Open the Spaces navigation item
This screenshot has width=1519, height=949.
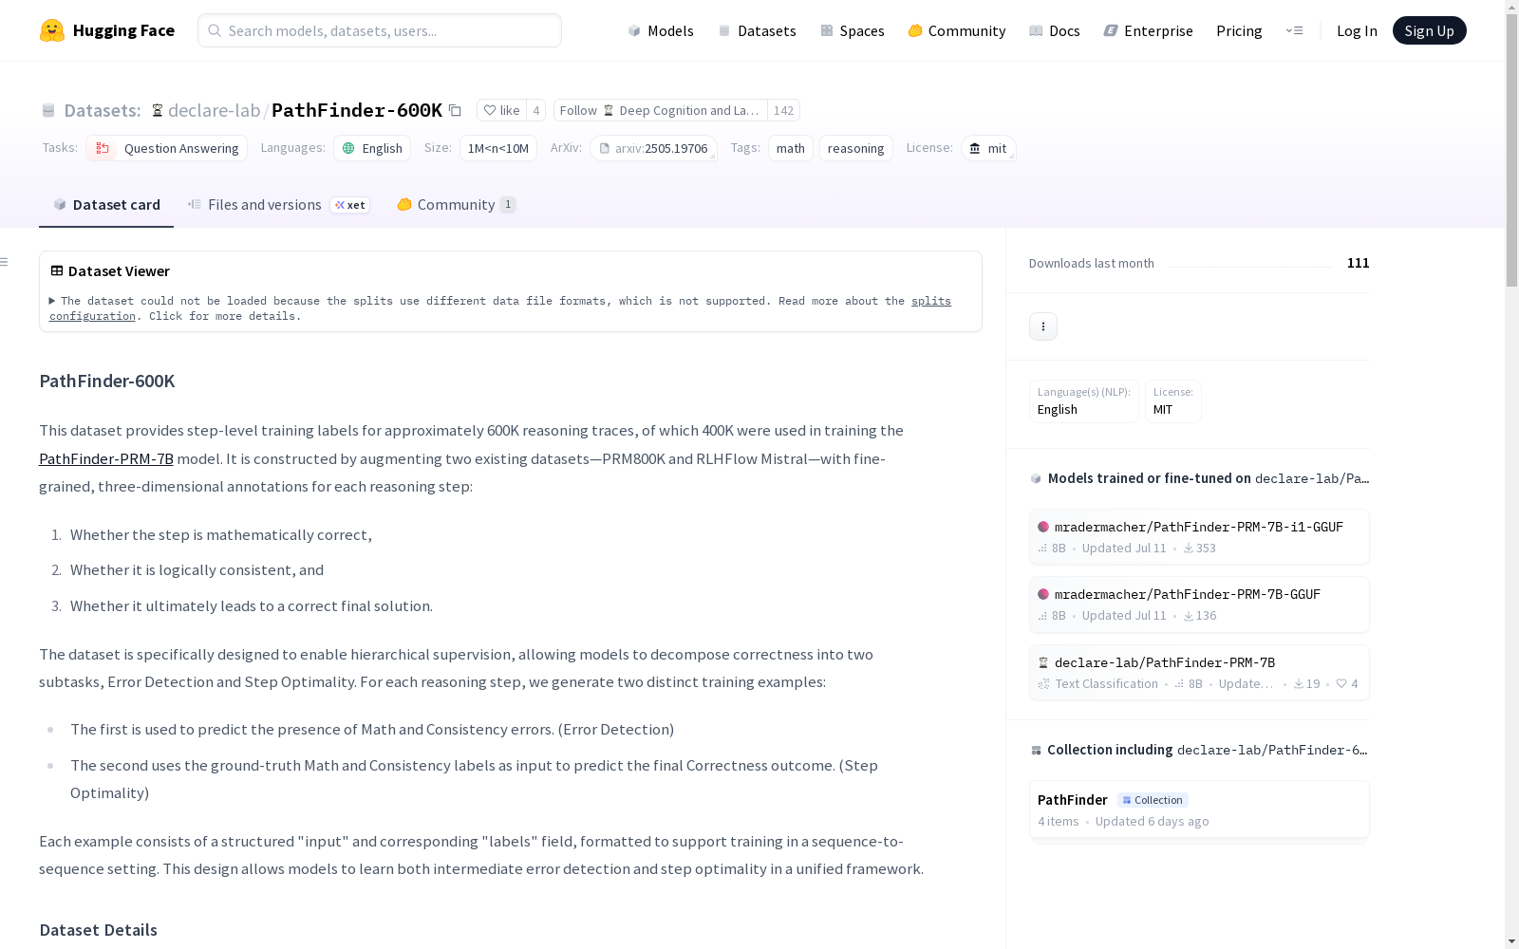click(x=852, y=30)
